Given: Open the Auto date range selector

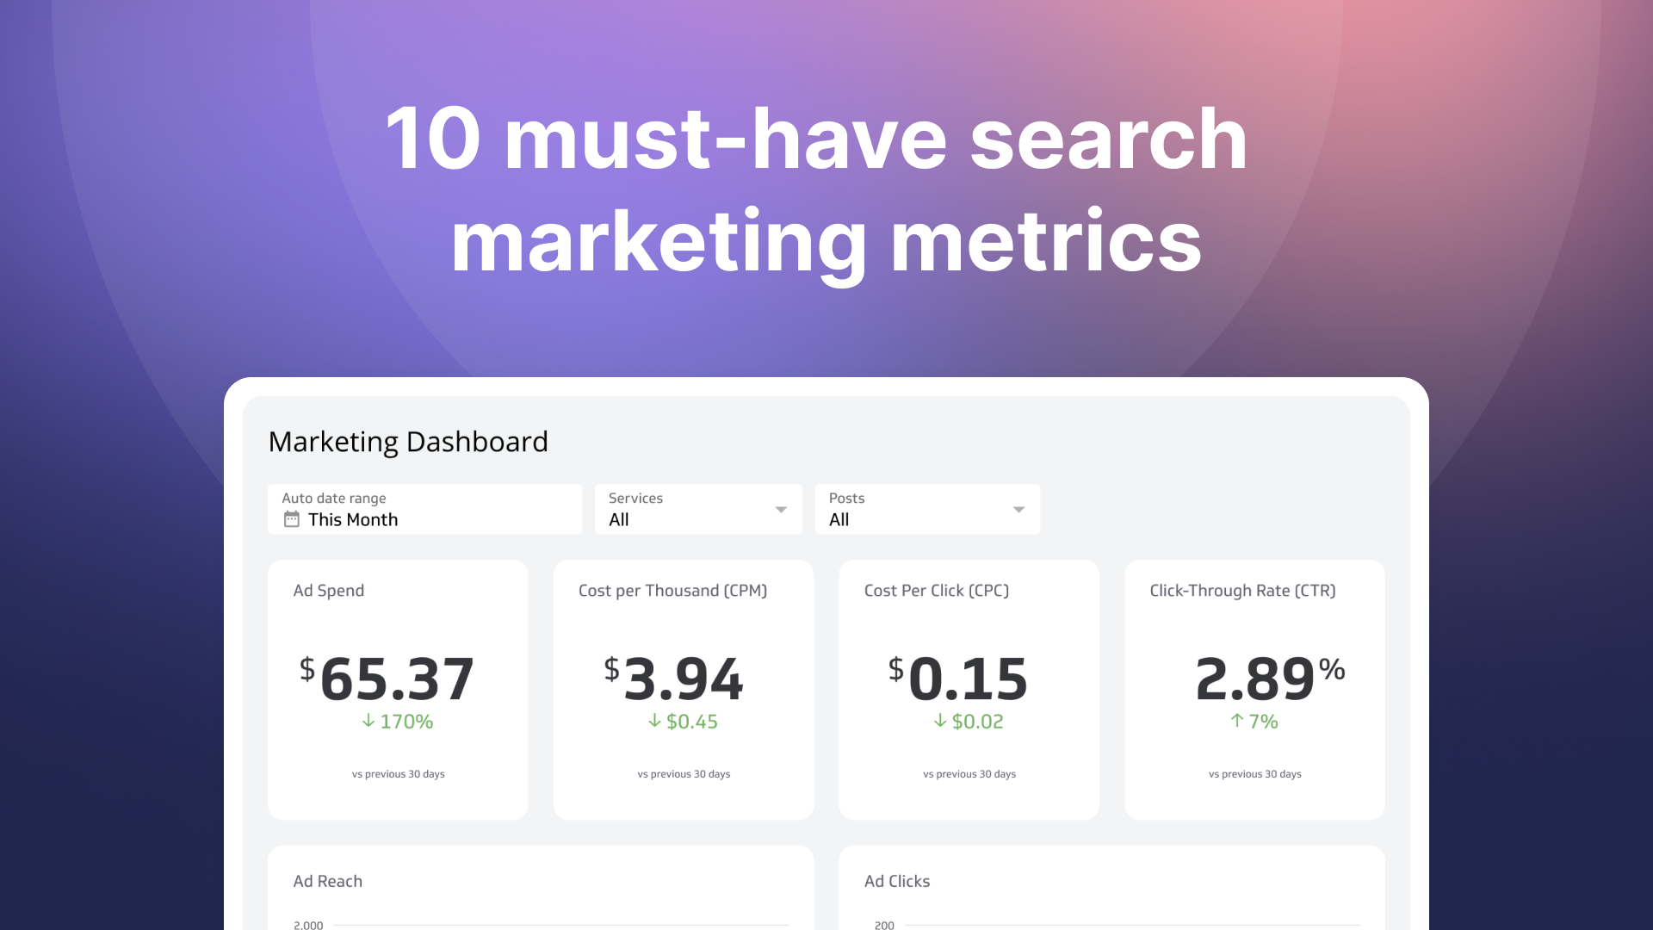Looking at the screenshot, I should 424,509.
